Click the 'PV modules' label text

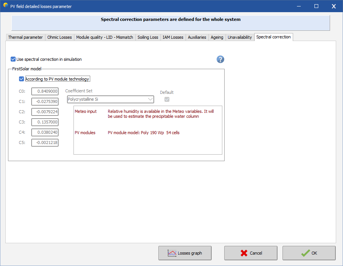85,133
